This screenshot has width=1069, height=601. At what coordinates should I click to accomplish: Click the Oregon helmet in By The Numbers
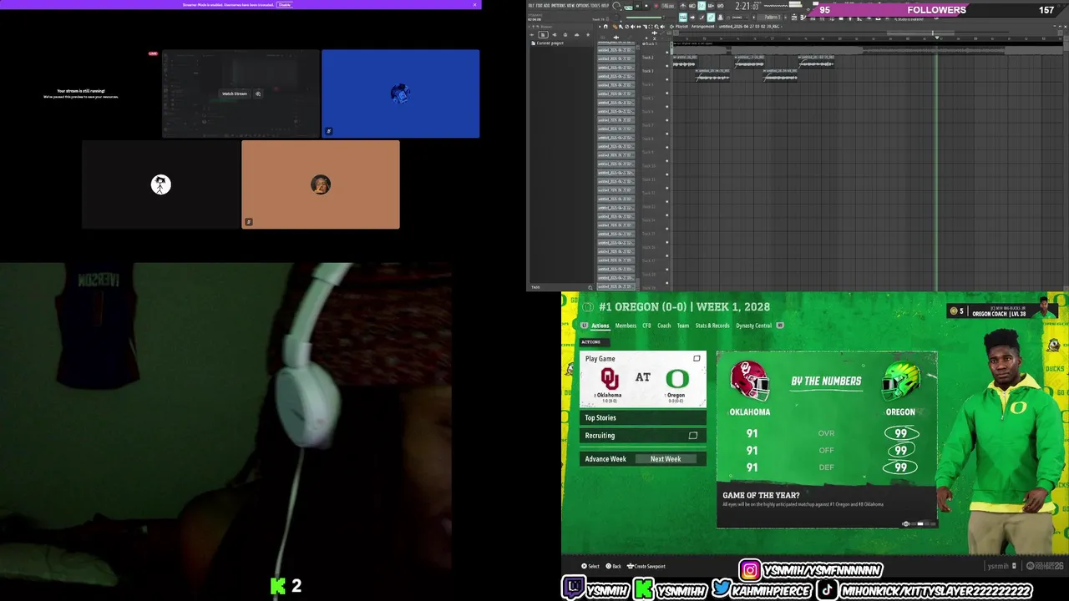901,381
